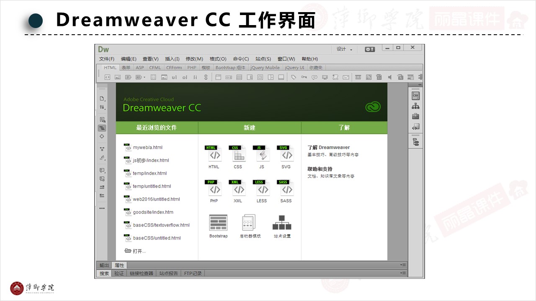Image resolution: width=536 pixels, height=301 pixels.
Task: Open the briefcase Assets panel icon
Action: pyautogui.click(x=415, y=116)
